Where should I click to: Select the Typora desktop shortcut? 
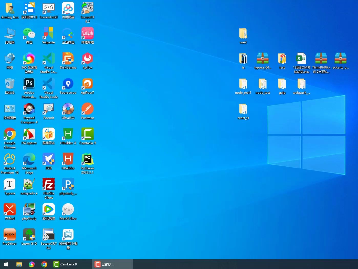10,187
